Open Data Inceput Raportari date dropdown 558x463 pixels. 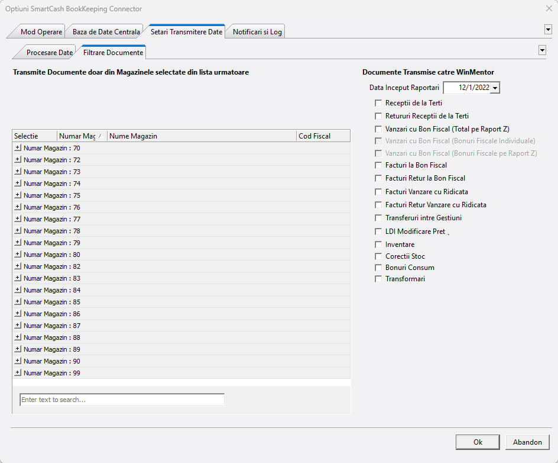[x=495, y=88]
